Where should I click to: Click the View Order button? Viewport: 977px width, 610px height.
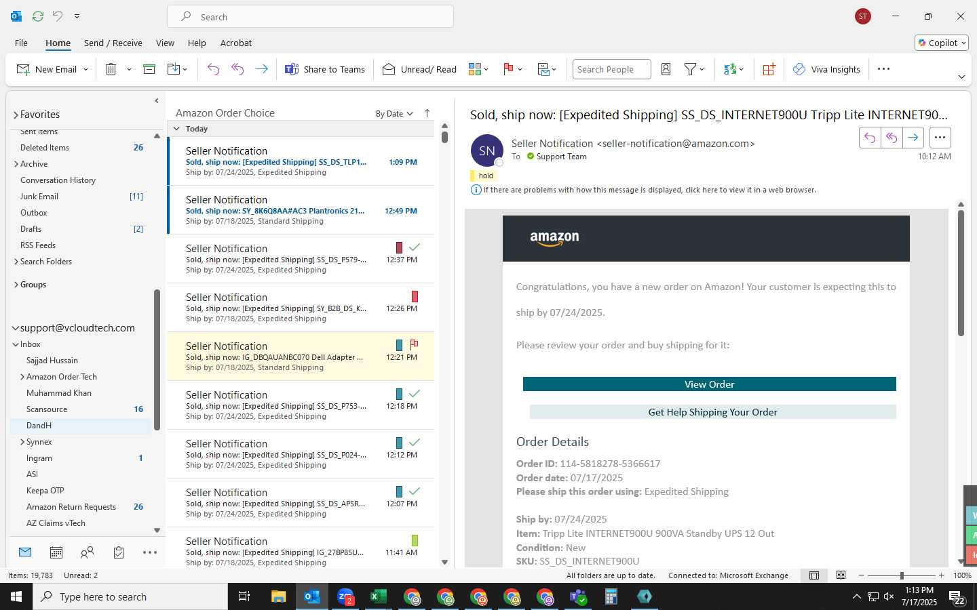[709, 384]
